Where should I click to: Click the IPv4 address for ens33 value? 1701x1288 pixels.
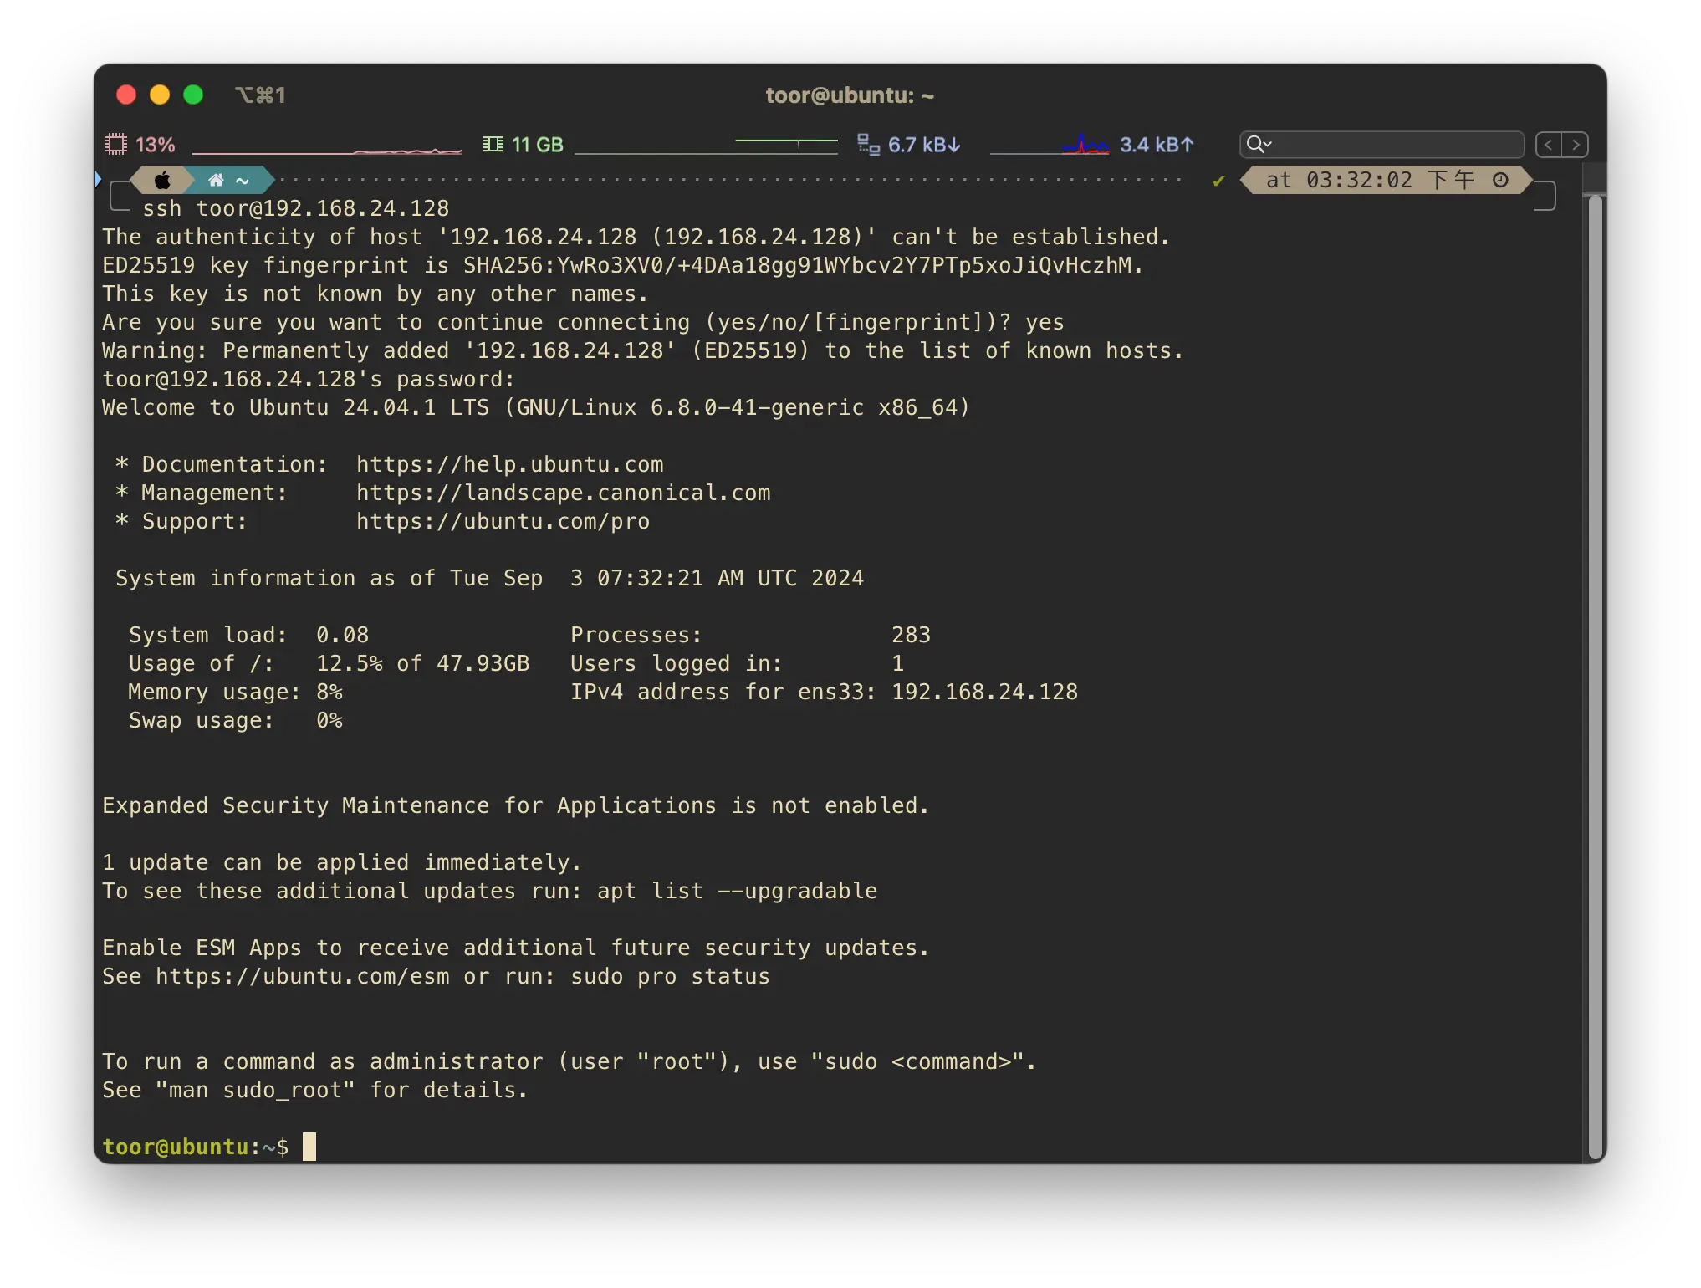(984, 692)
